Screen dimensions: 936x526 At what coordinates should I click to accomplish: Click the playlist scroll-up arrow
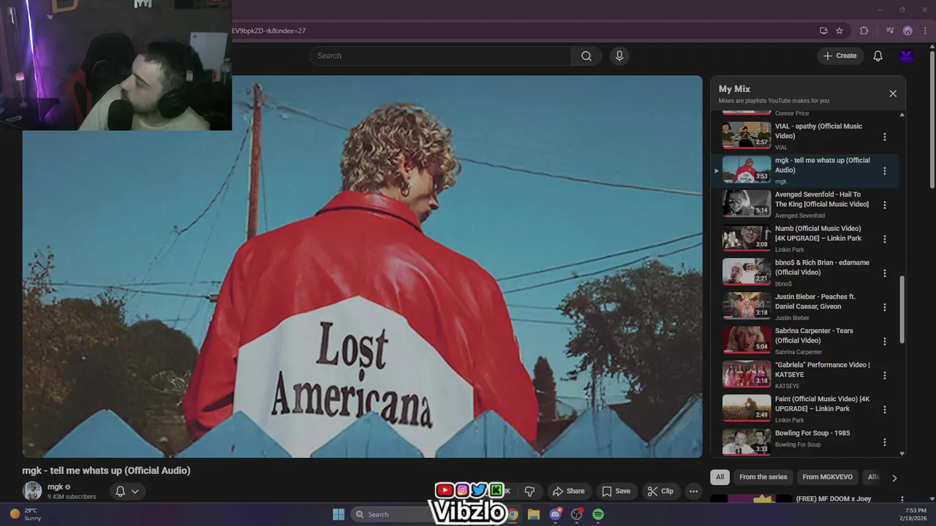(x=902, y=115)
